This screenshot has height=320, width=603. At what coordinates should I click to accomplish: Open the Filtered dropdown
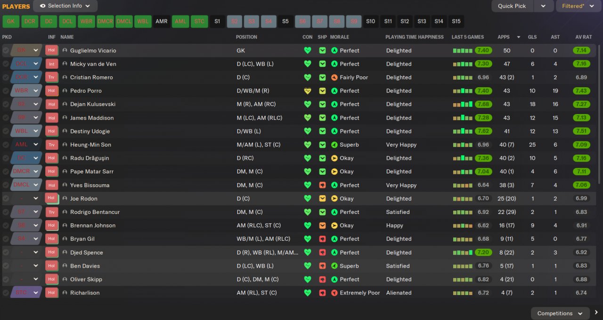tap(579, 6)
